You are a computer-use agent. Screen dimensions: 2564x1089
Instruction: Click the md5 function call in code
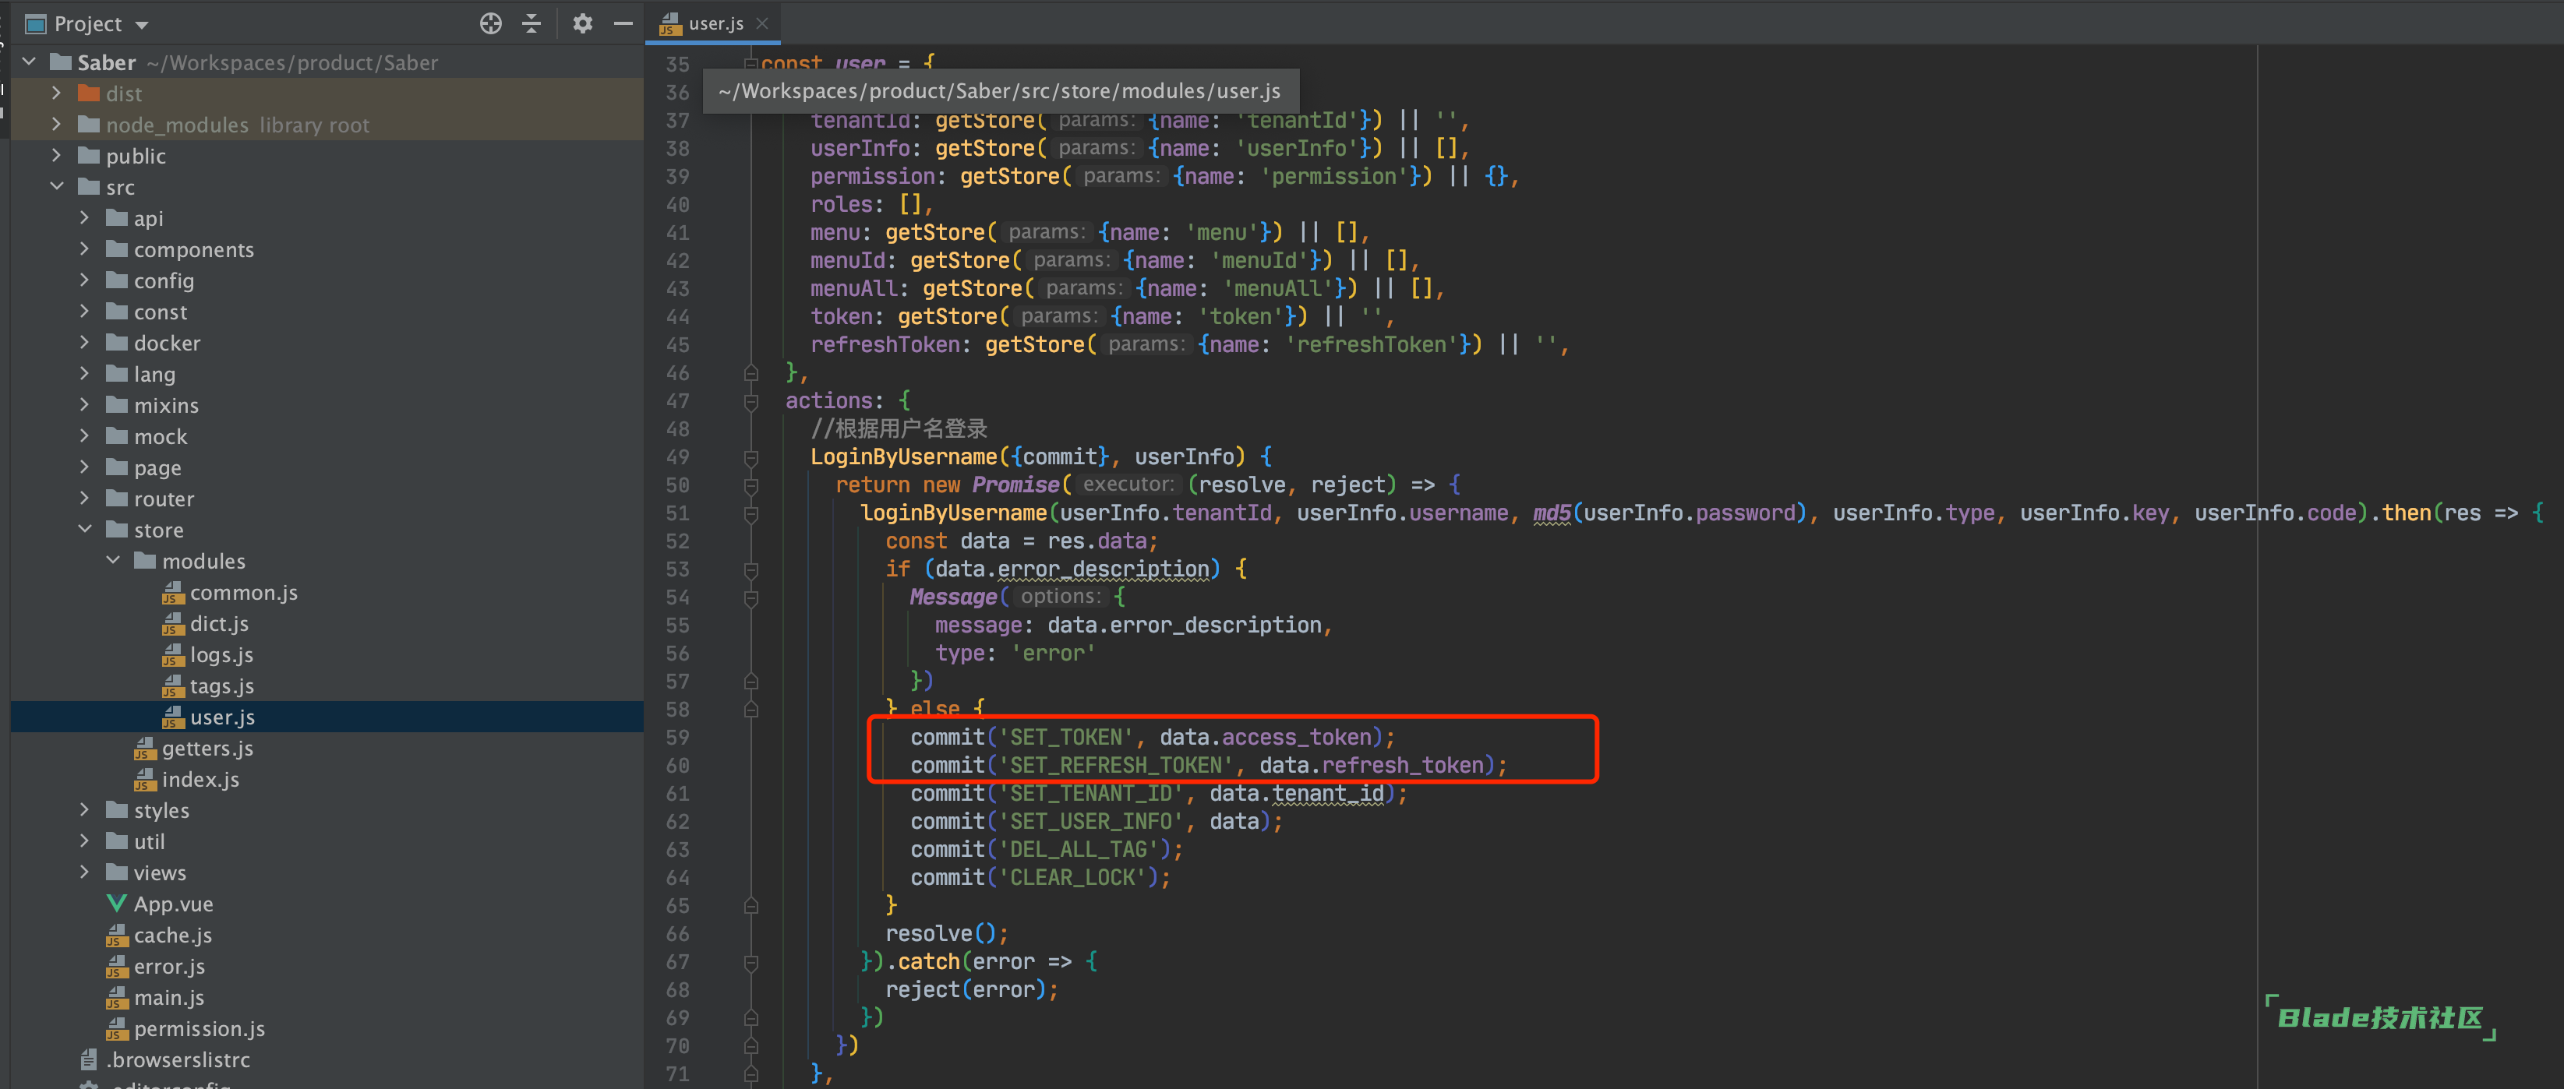pos(1552,513)
